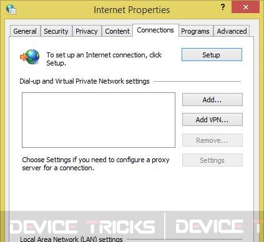264x242 pixels.
Task: Go to the Content tab
Action: coord(117,31)
